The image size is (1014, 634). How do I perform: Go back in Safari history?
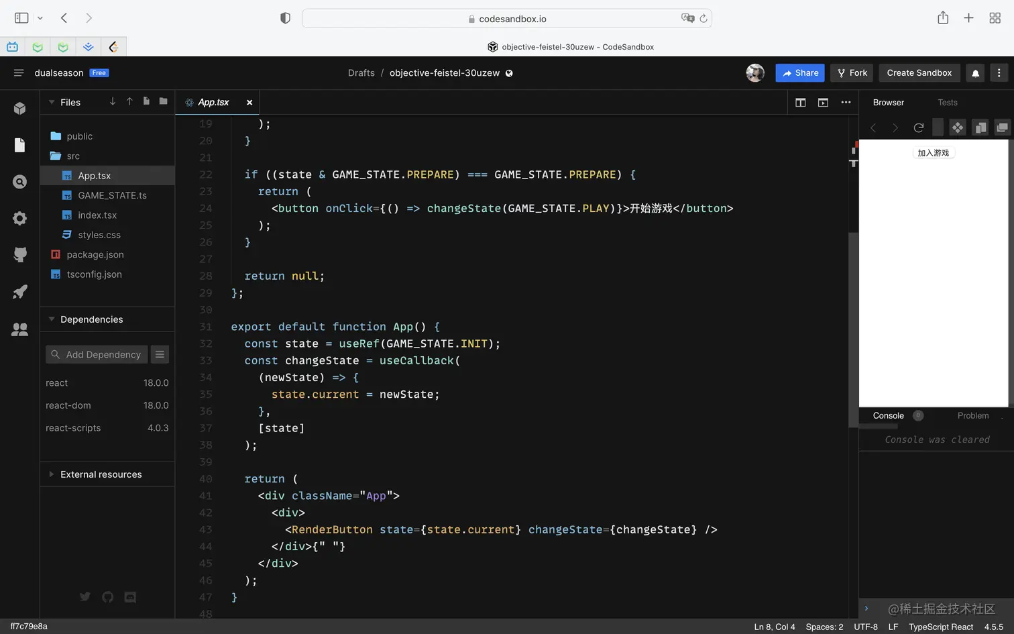point(64,18)
